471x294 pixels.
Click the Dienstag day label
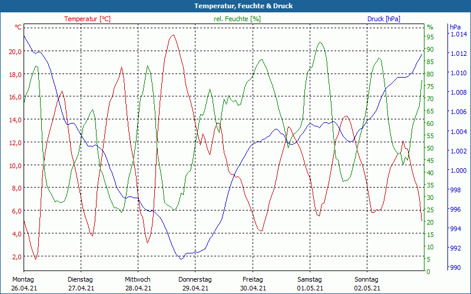pyautogui.click(x=80, y=280)
